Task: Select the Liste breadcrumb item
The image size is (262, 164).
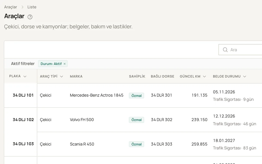Action: [32, 7]
